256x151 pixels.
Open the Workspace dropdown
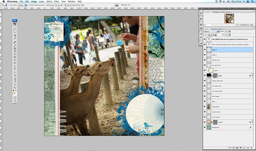[125, 5]
